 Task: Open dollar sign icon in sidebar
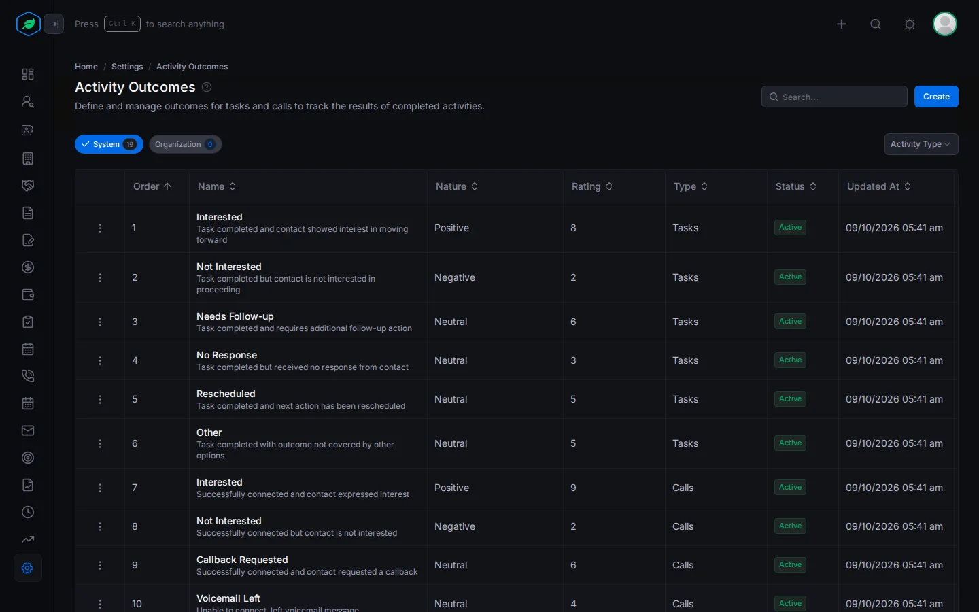tap(28, 267)
